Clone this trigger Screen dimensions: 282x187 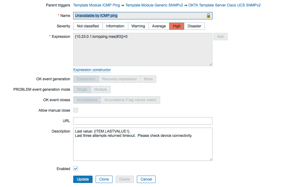tap(104, 179)
